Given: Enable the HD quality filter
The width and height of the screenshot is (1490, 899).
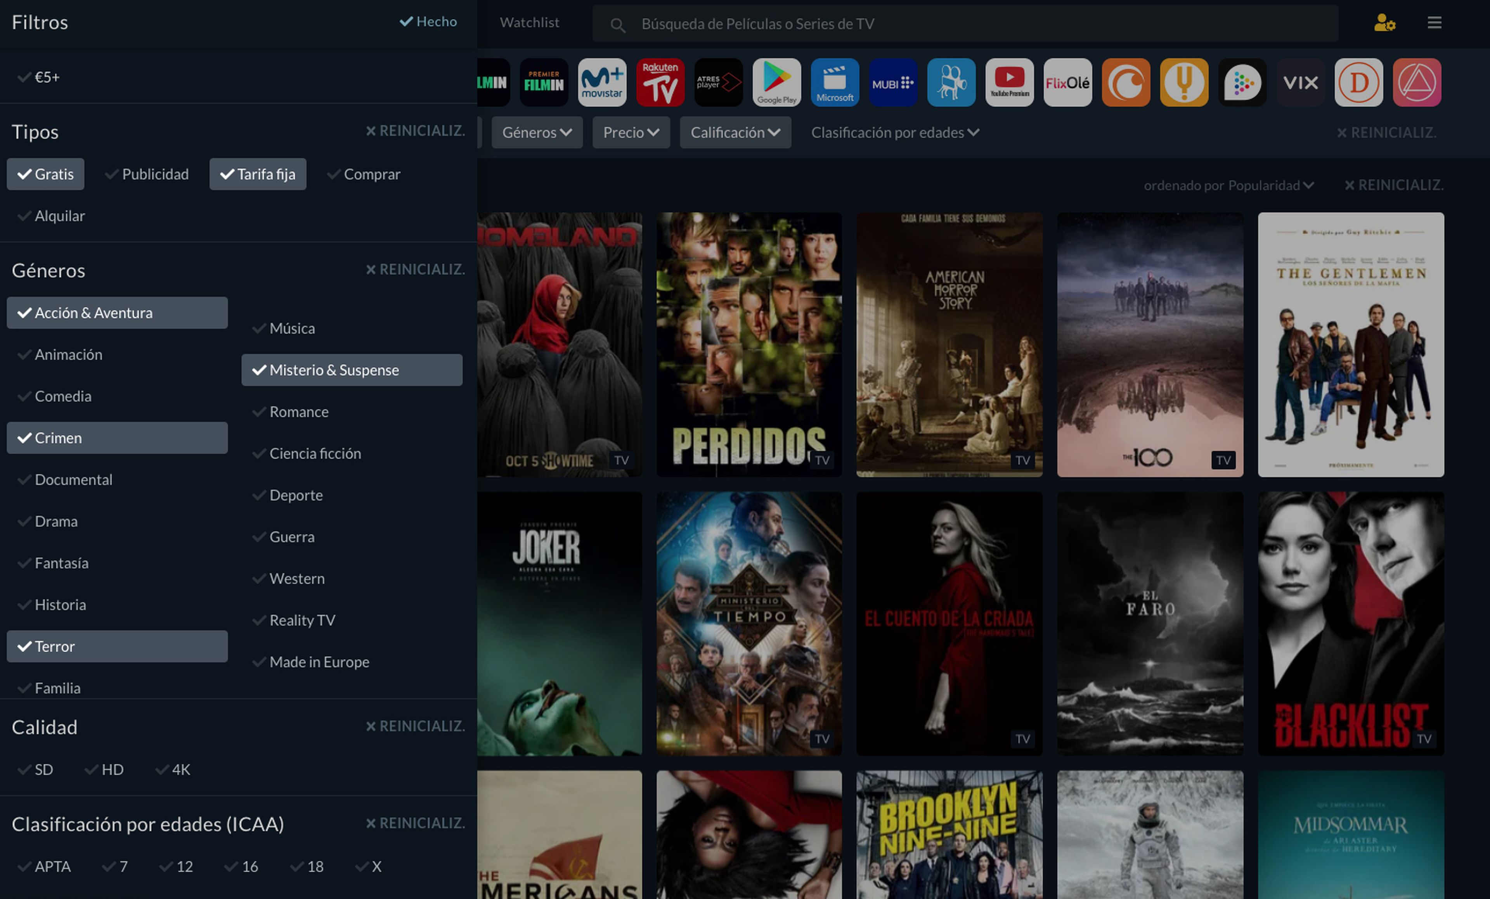Looking at the screenshot, I should (104, 769).
